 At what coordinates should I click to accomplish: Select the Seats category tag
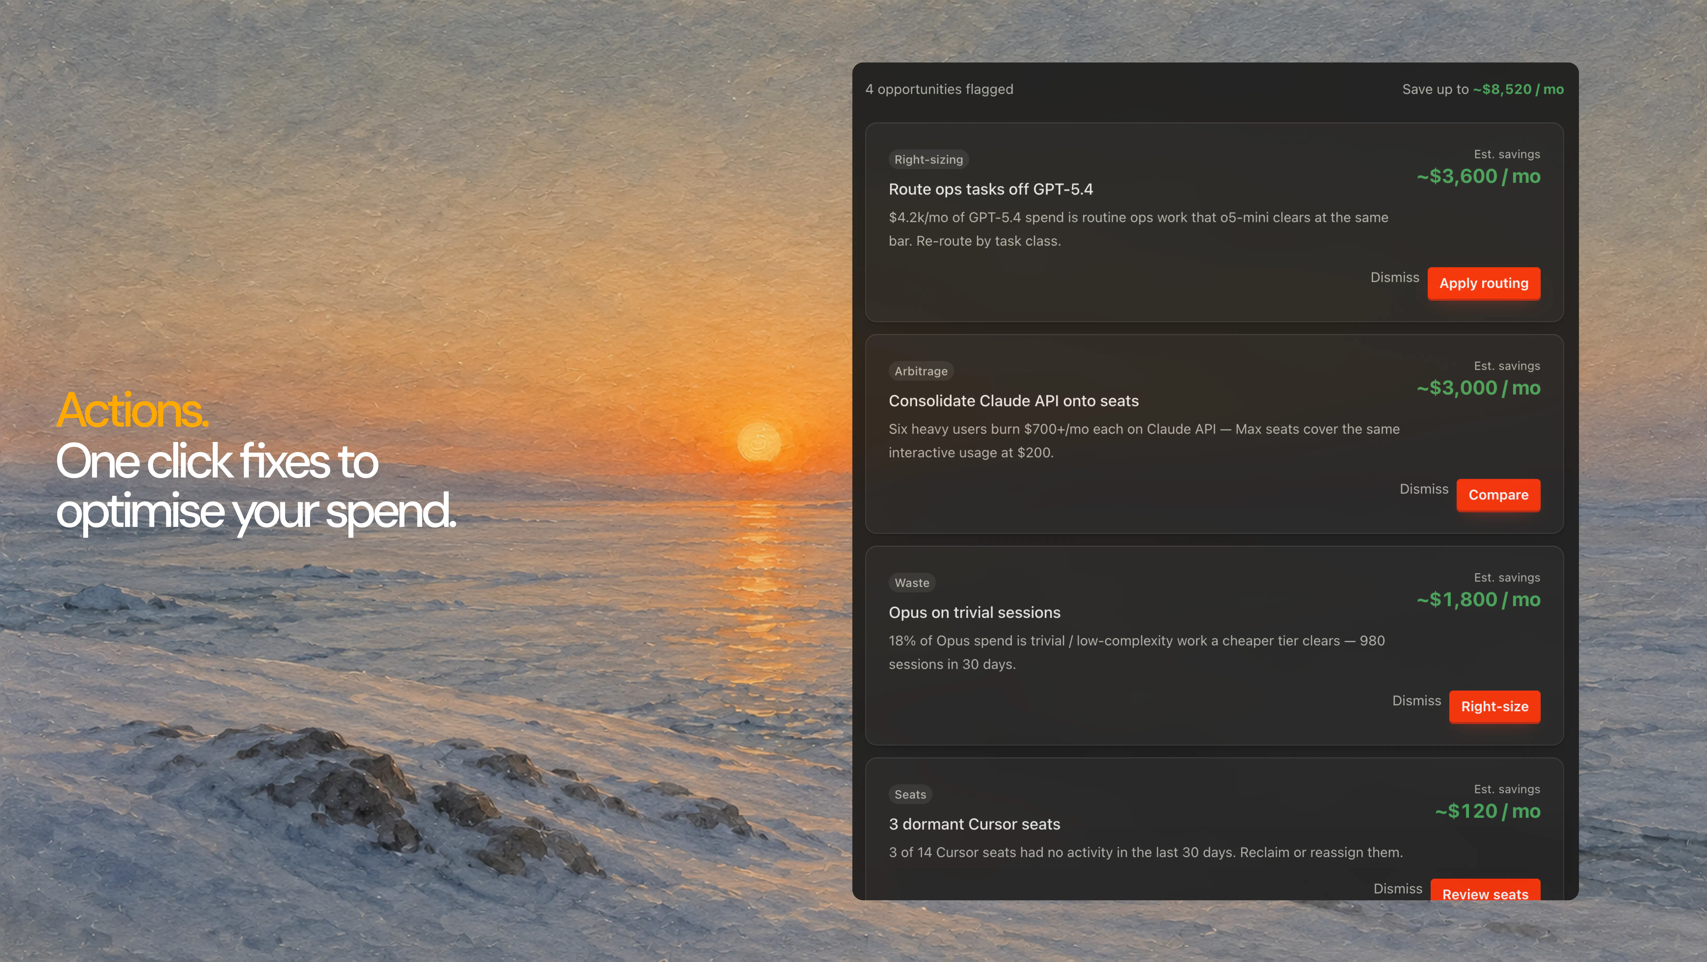(x=910, y=794)
